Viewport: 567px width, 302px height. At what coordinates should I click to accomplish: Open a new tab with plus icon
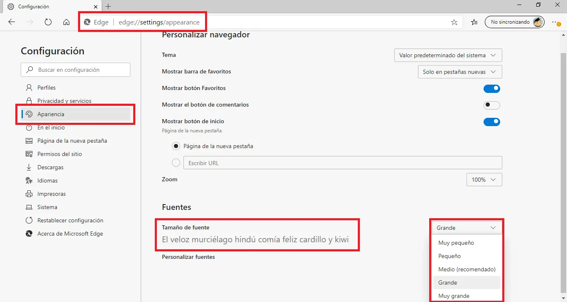click(108, 6)
